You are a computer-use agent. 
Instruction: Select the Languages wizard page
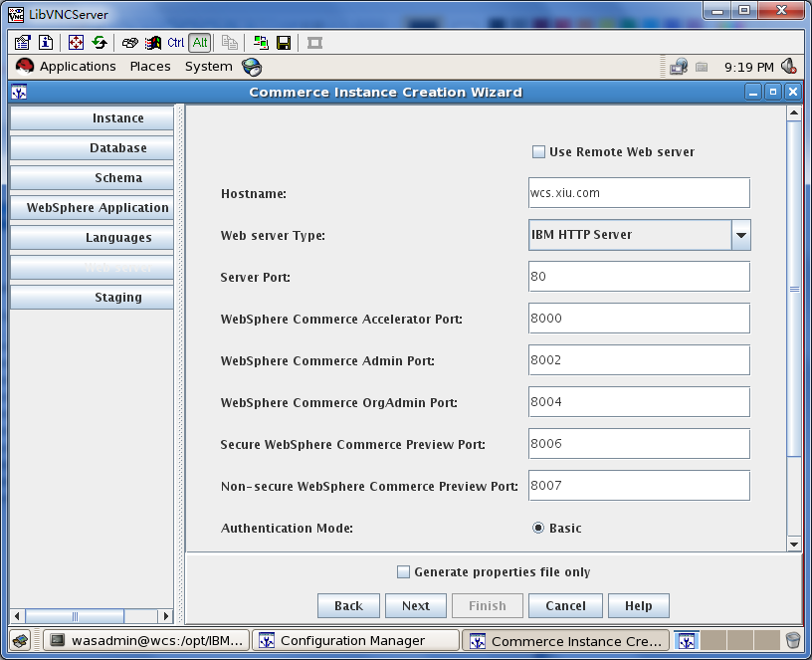coord(92,238)
